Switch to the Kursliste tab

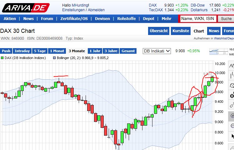(x=181, y=31)
